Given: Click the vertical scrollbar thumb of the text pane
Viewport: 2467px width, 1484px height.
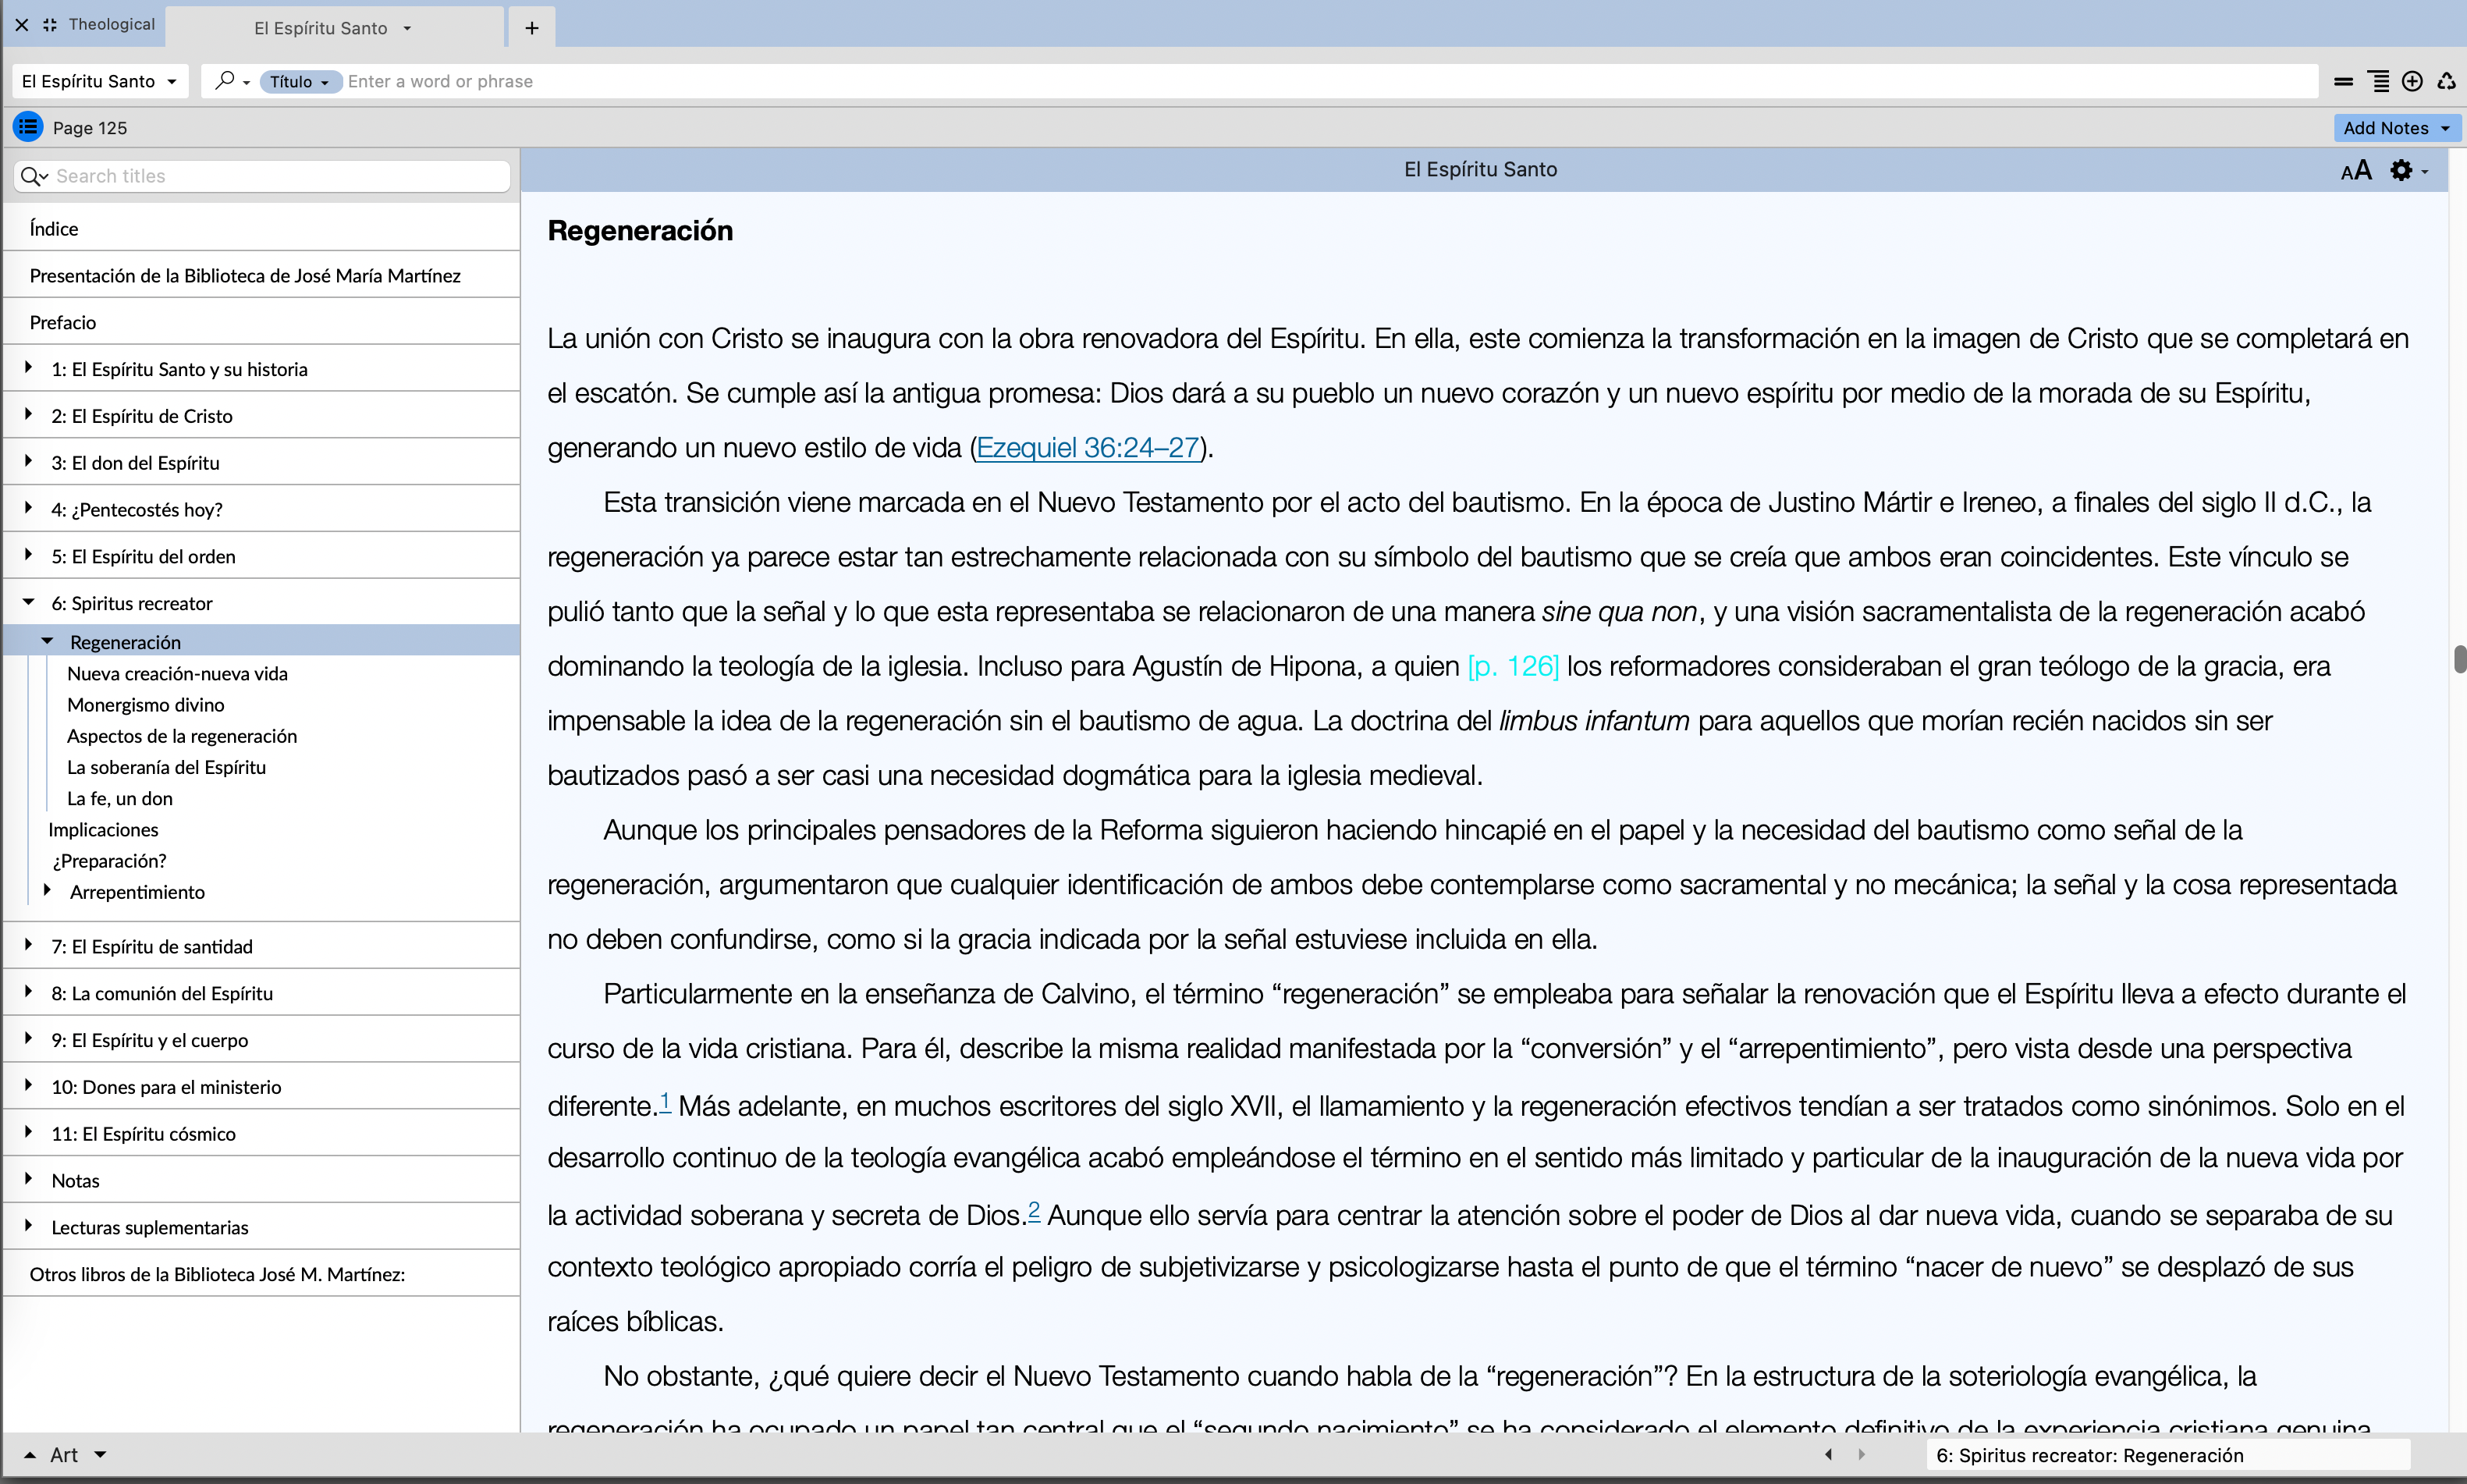Looking at the screenshot, I should point(2459,660).
